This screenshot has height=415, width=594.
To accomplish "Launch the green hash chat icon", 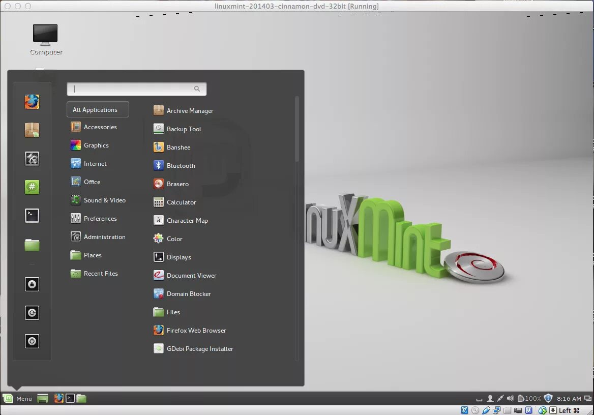I will pos(32,187).
